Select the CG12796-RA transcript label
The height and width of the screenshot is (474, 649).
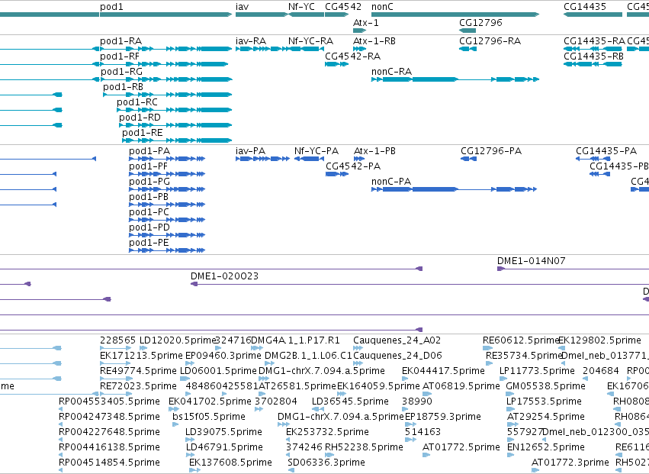(x=490, y=41)
